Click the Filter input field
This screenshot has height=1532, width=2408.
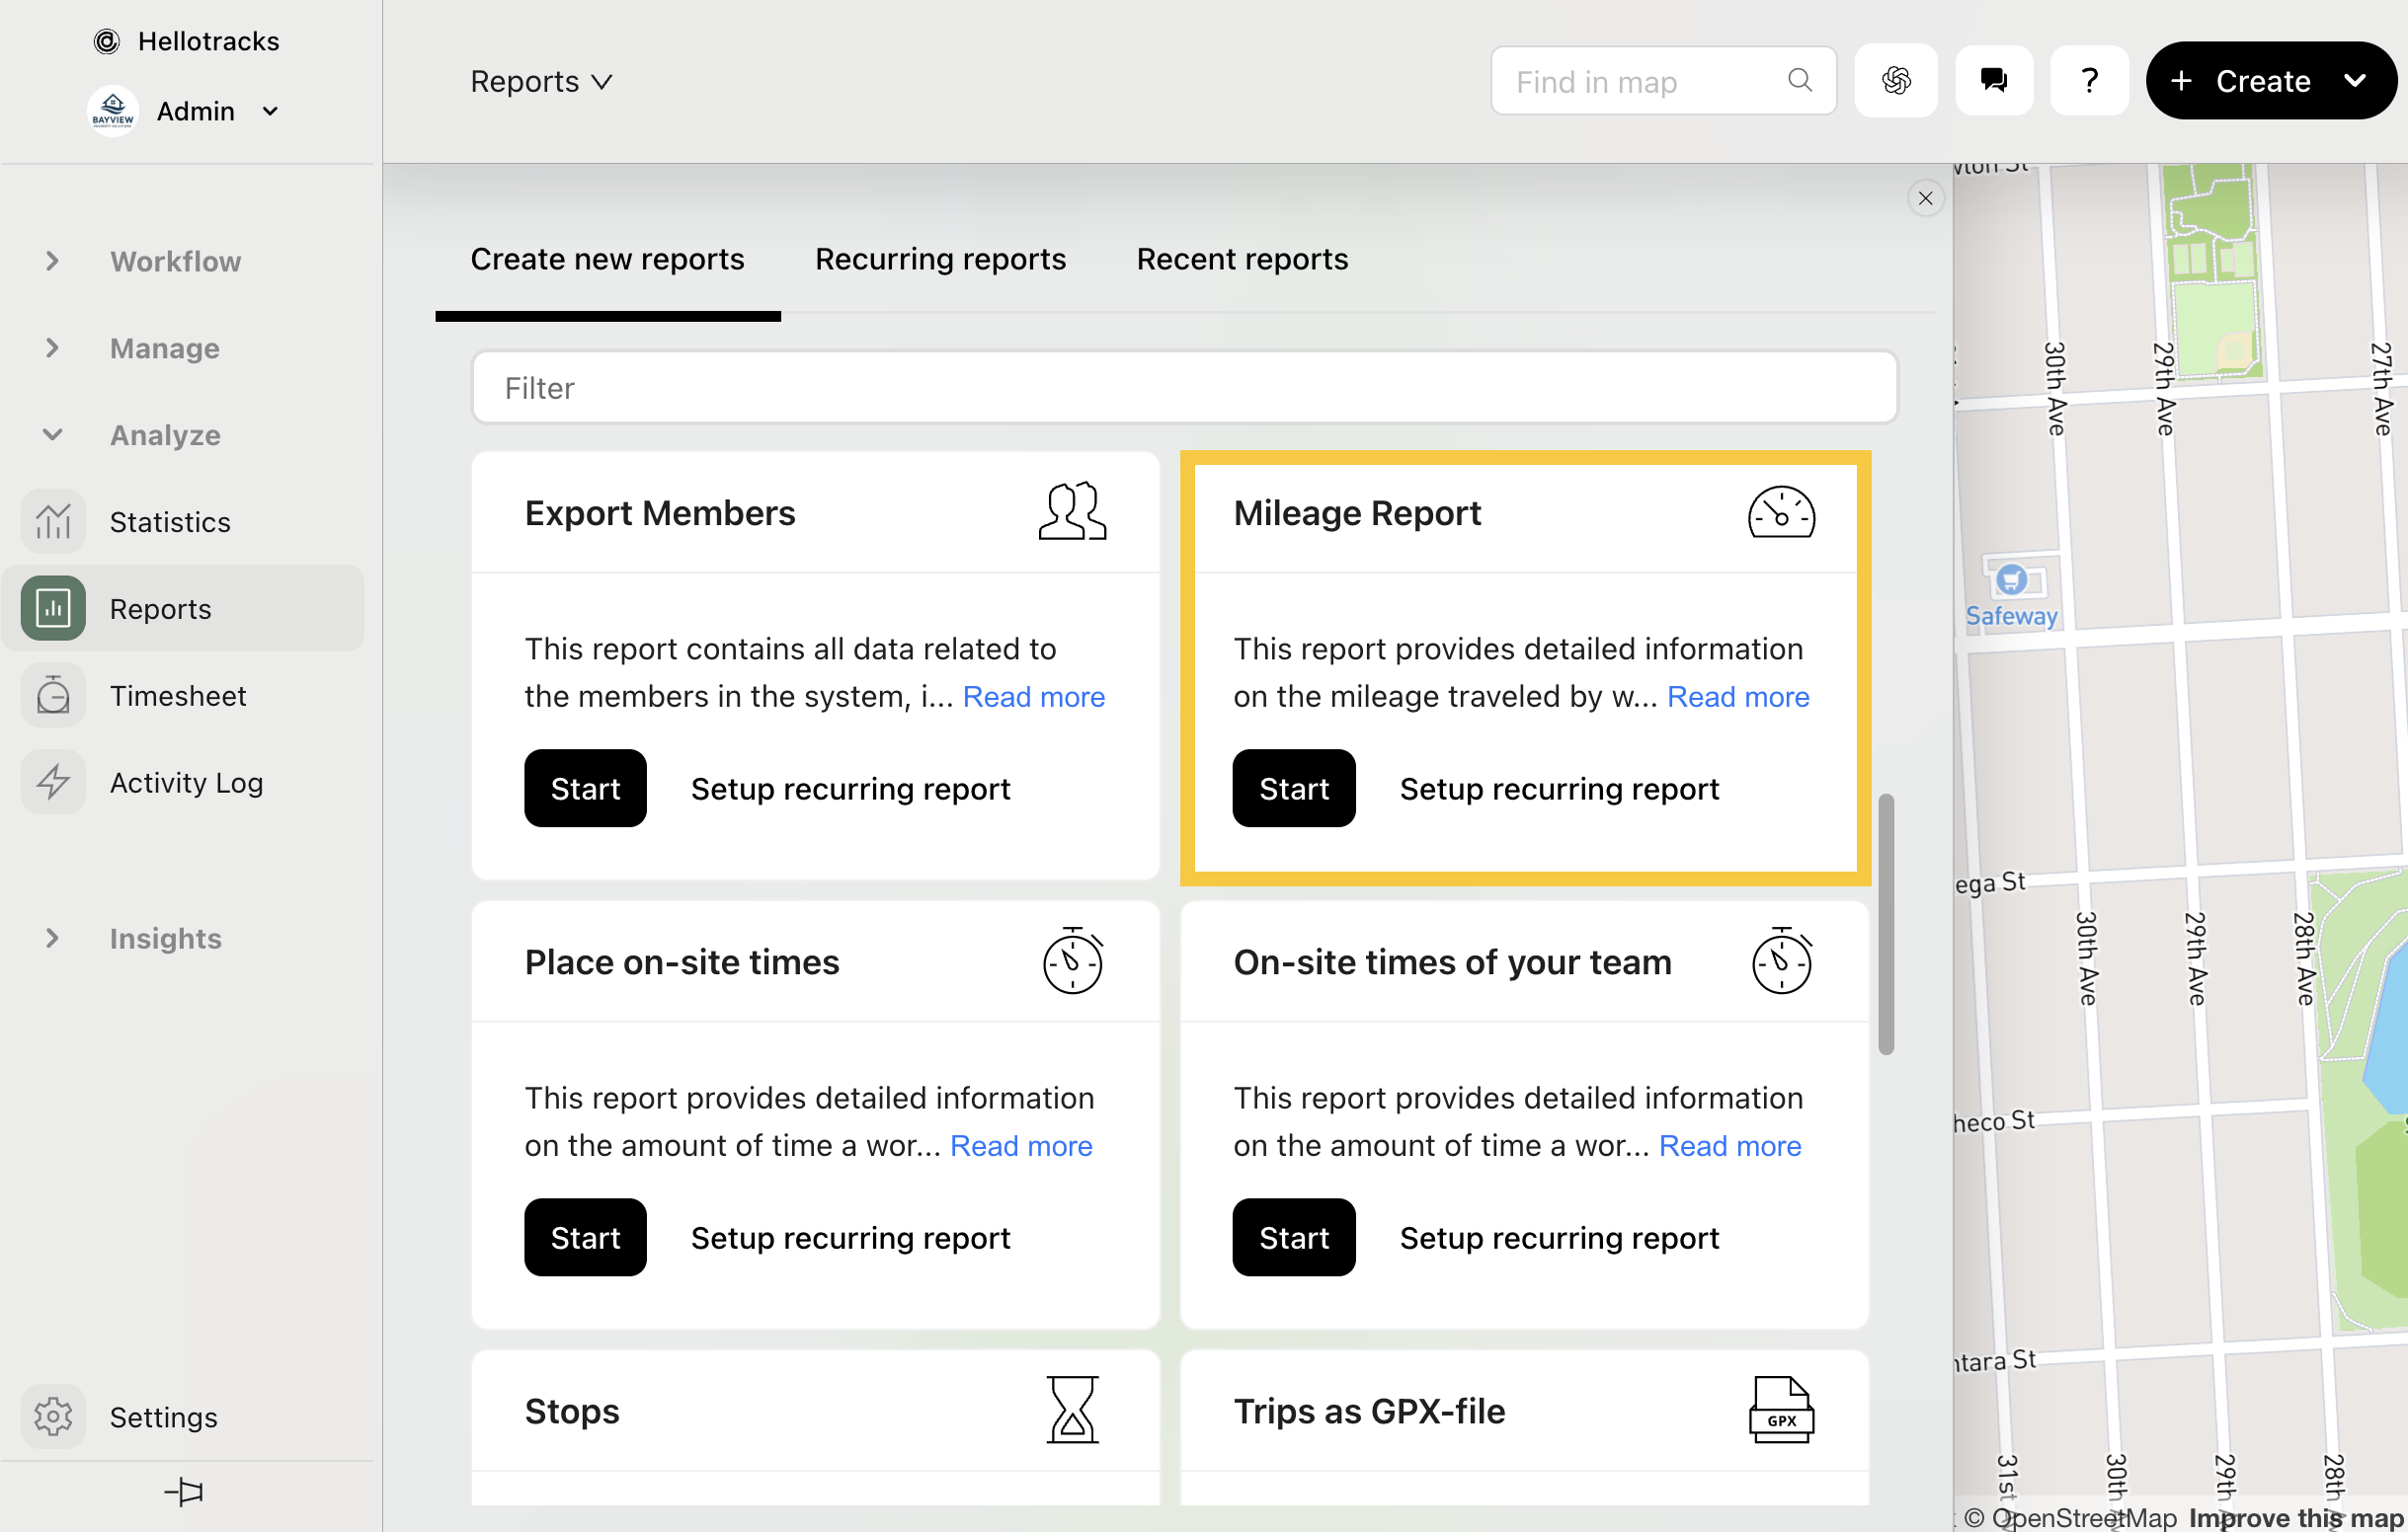point(1184,387)
